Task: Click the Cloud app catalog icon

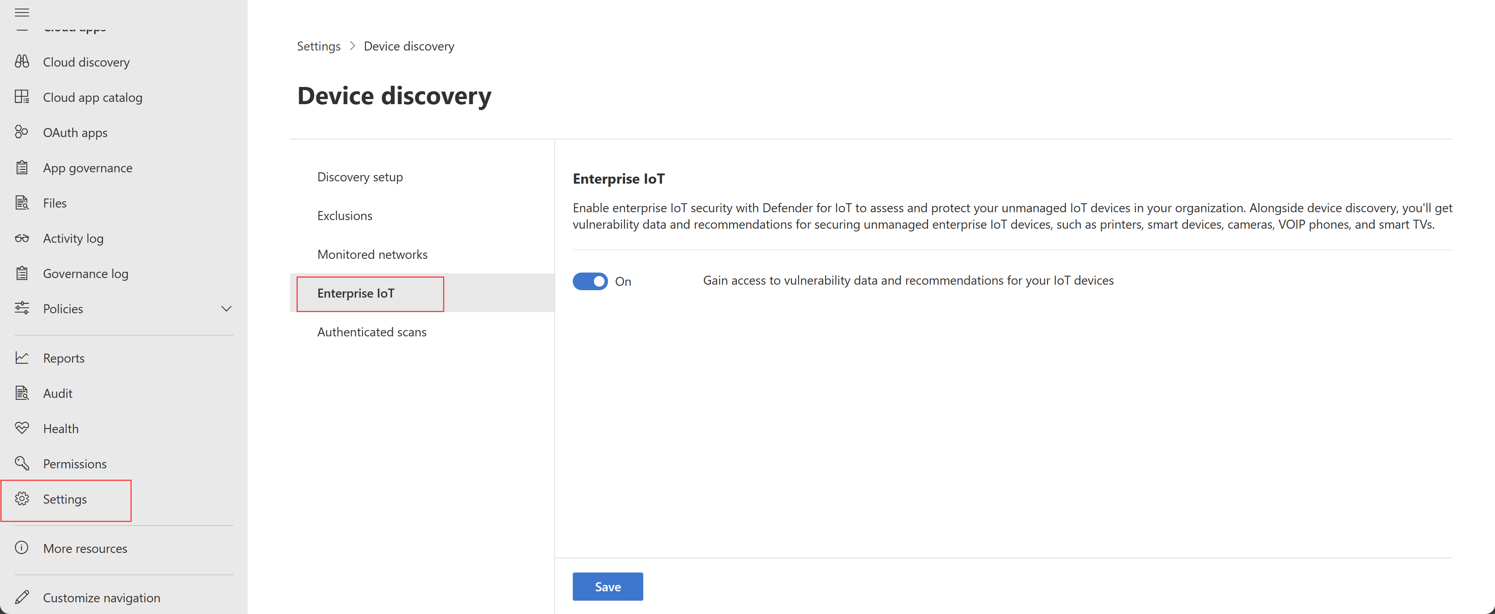Action: 24,96
